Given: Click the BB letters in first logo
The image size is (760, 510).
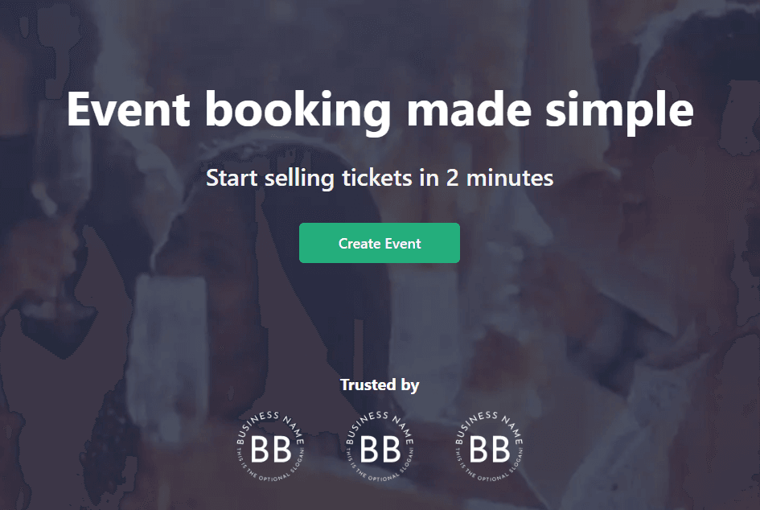Looking at the screenshot, I should pos(271,450).
